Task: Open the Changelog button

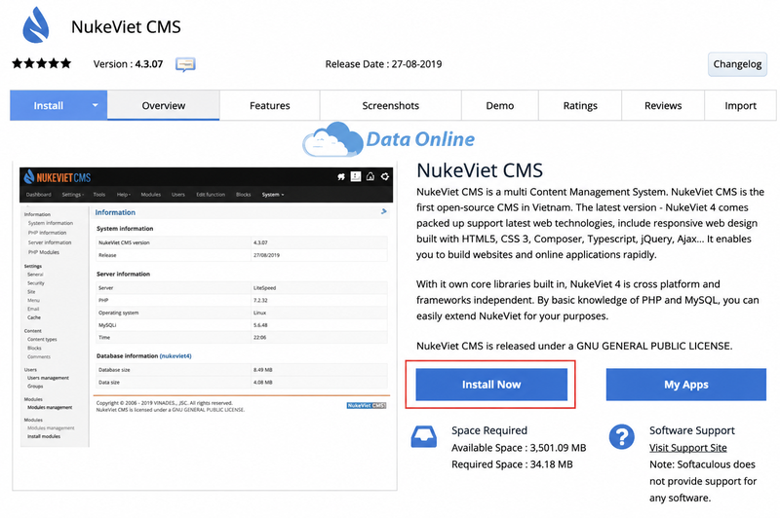Action: point(737,64)
